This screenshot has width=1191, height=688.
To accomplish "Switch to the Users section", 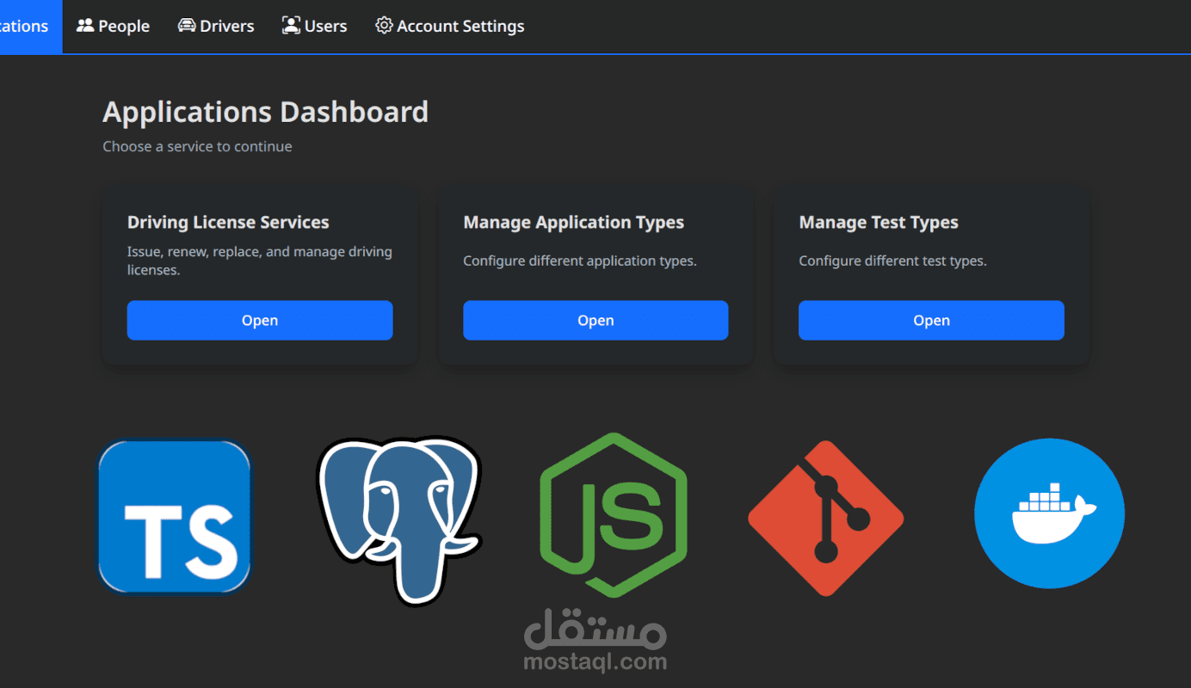I will click(314, 26).
